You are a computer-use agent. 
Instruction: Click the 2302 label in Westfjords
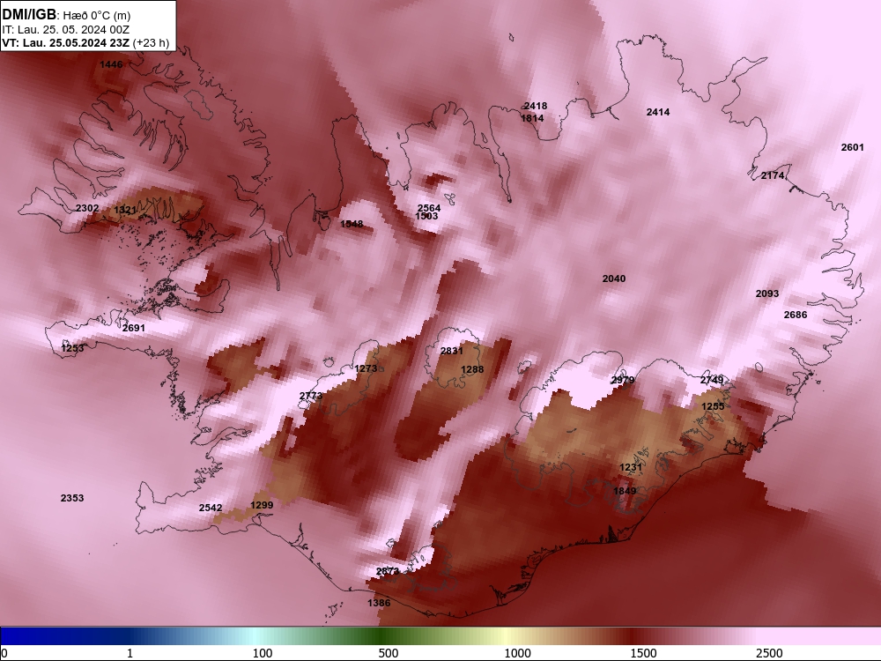87,208
